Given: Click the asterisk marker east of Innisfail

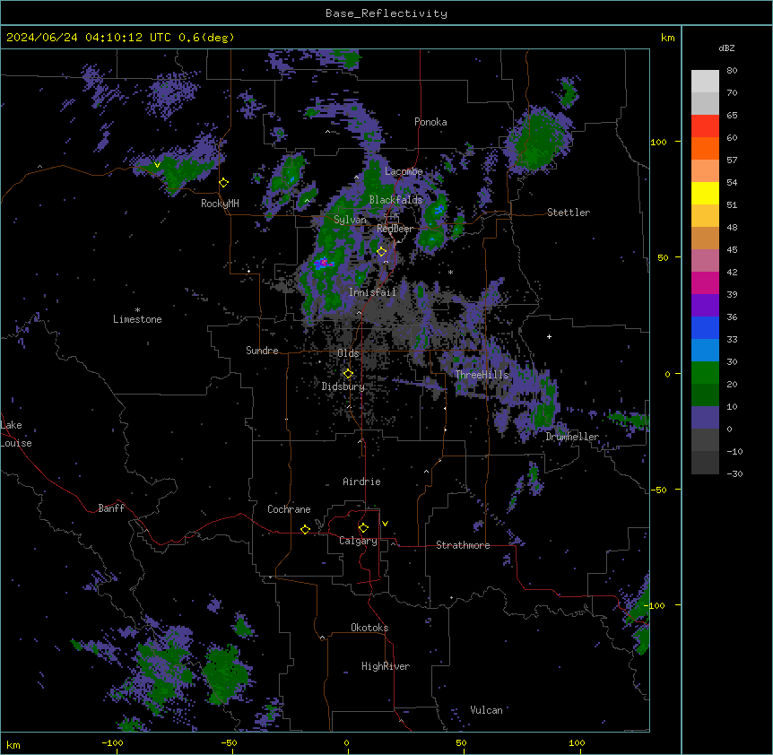Looking at the screenshot, I should [450, 272].
